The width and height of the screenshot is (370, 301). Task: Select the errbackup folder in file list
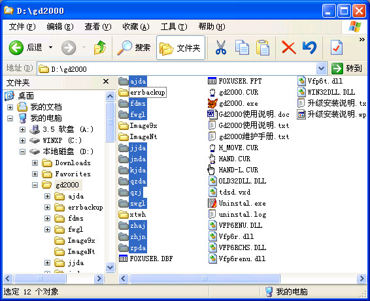click(148, 93)
